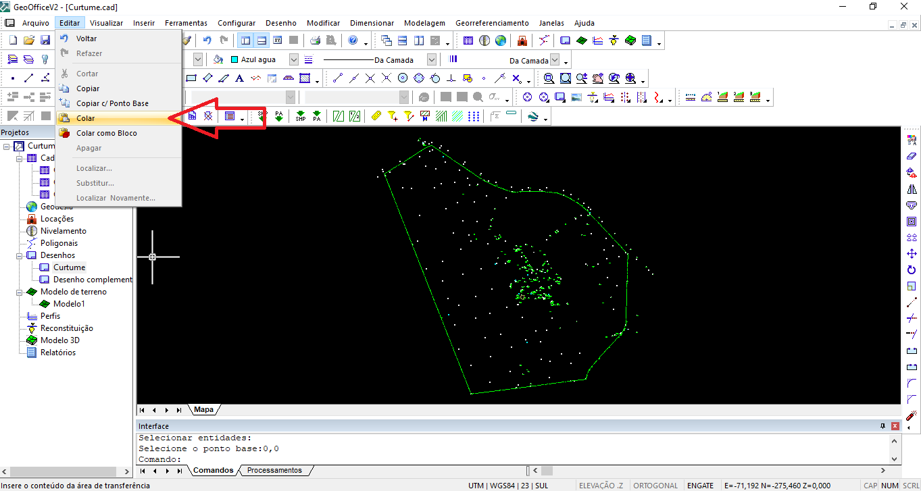The height and width of the screenshot is (491, 921).
Task: Collapse the Modelo de terreno tree node
Action: (20, 292)
